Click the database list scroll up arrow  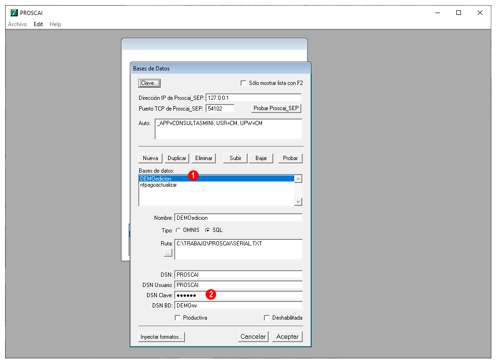(298, 179)
